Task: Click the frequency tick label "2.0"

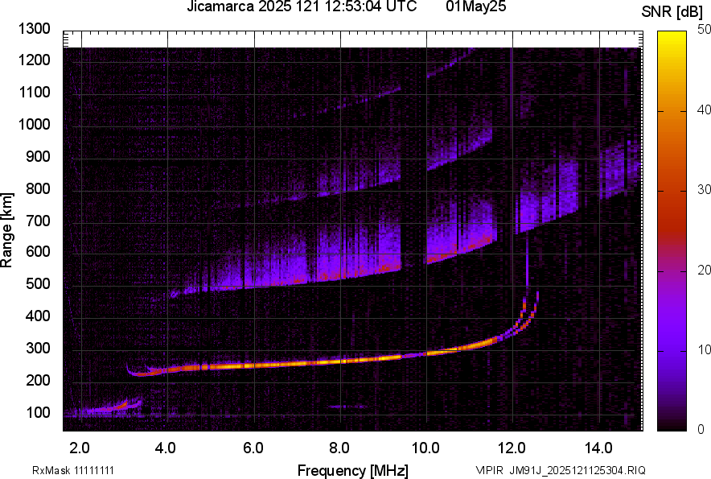Action: [x=80, y=448]
